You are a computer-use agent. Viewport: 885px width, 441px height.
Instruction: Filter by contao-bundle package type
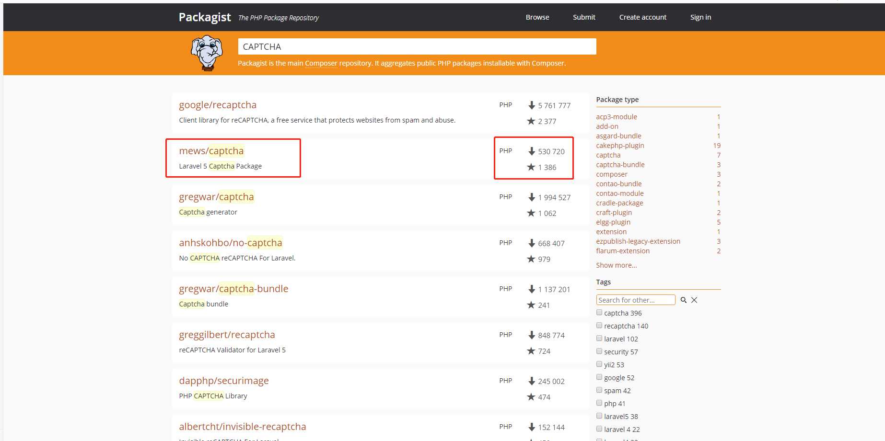pos(618,184)
